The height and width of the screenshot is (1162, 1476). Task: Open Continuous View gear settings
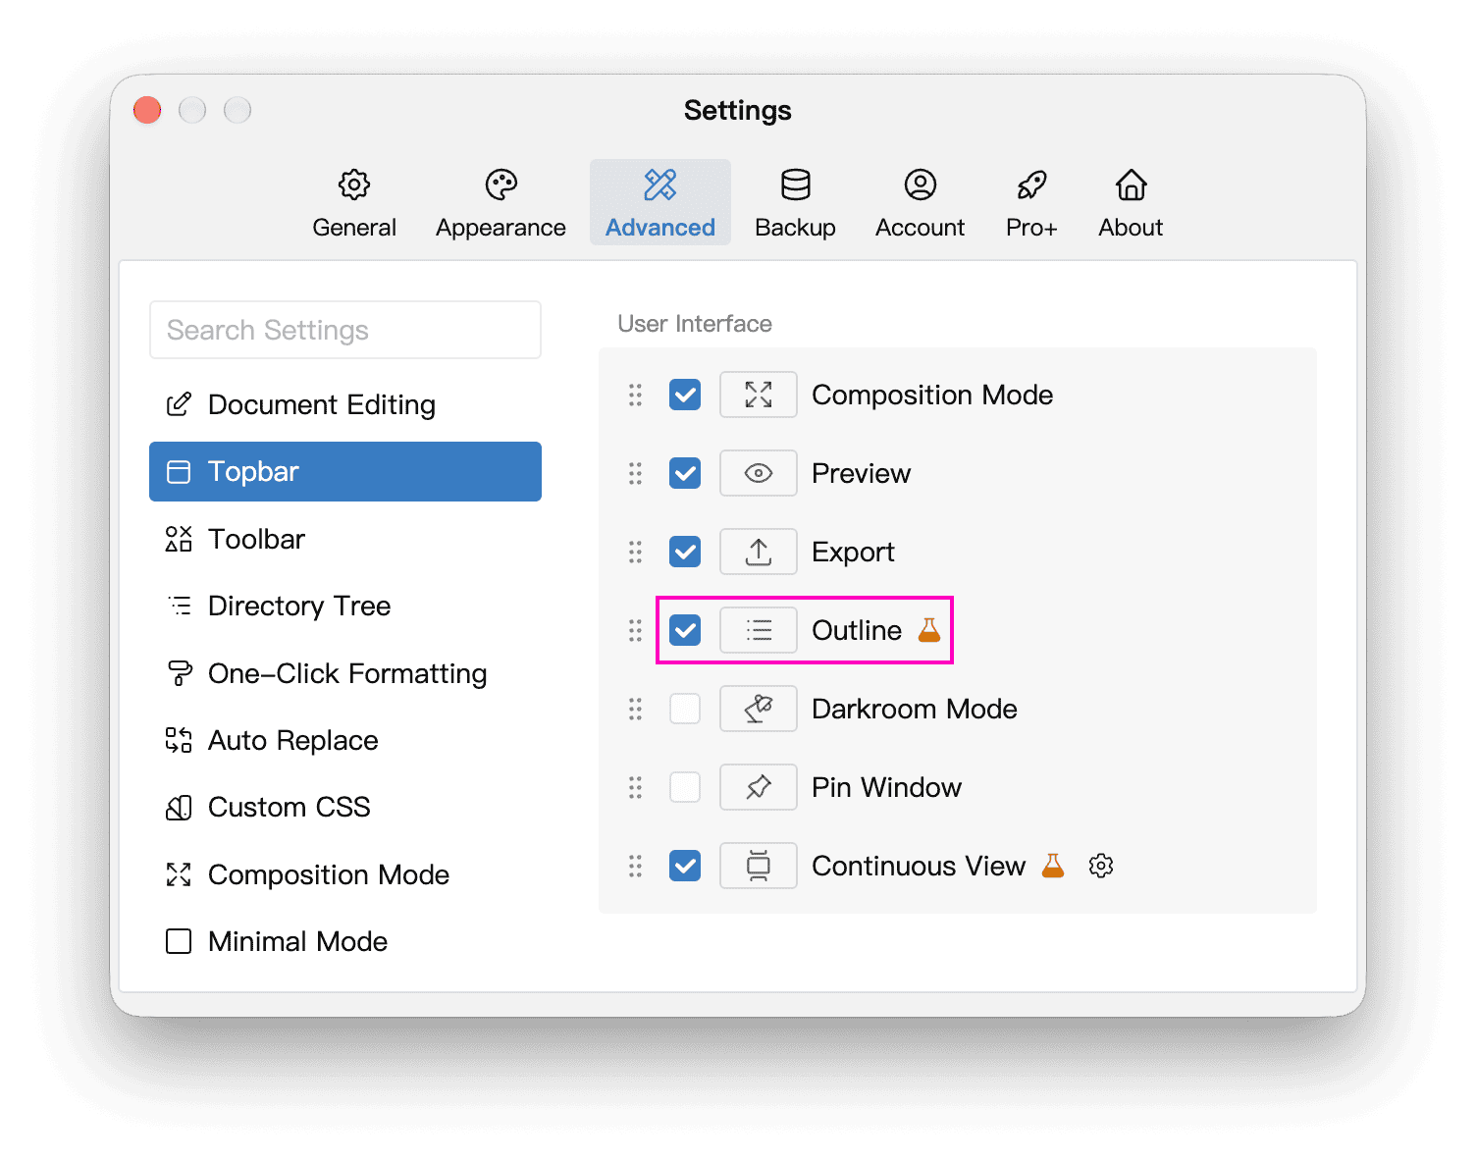[x=1101, y=866]
